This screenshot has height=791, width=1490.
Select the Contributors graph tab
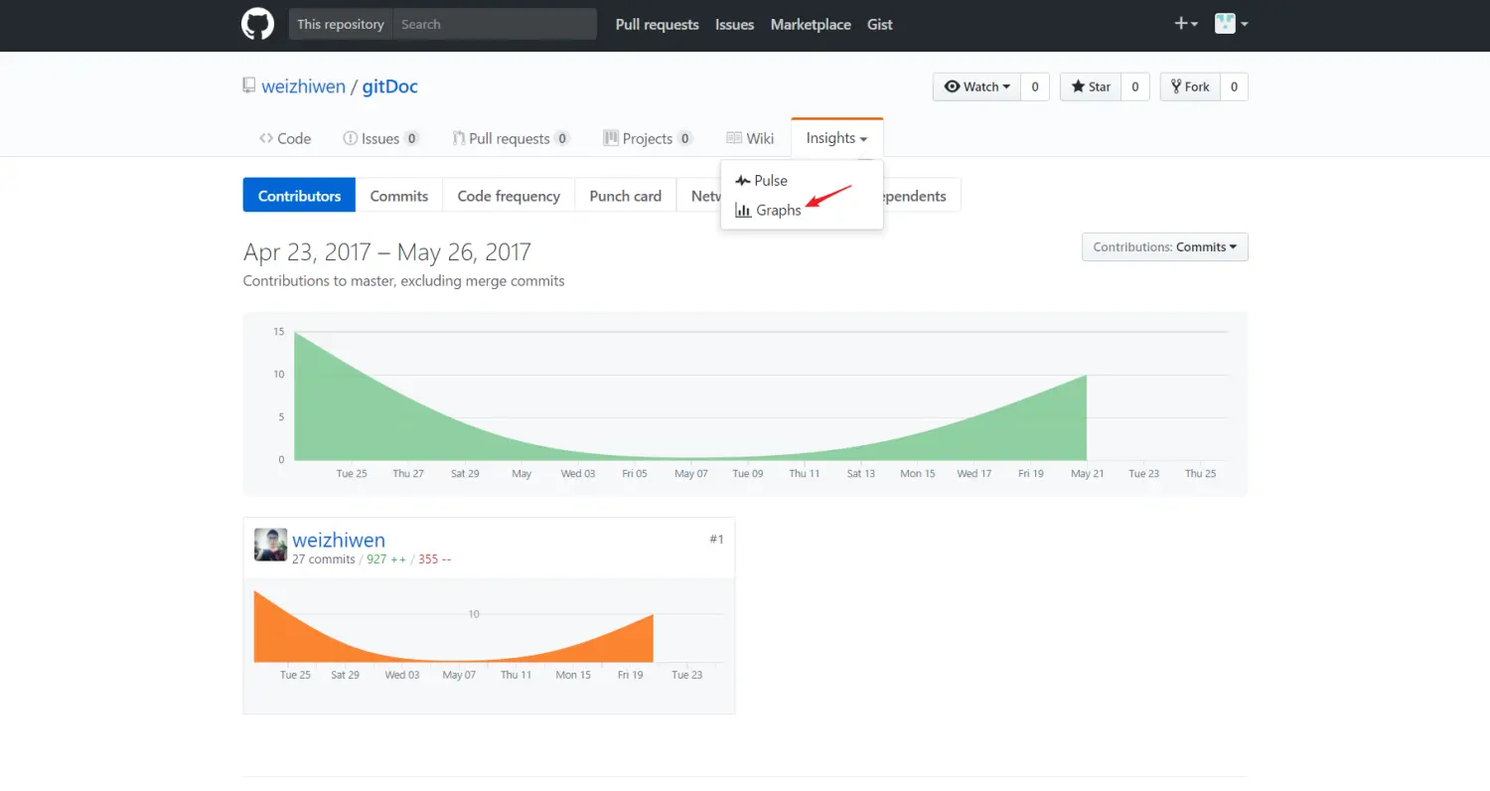point(299,196)
